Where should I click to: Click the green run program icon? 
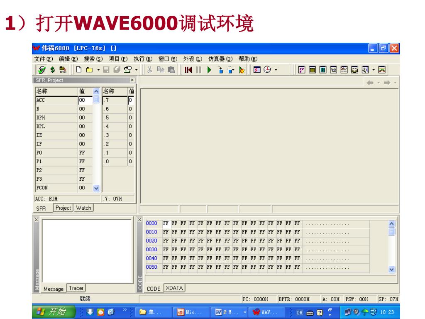(x=209, y=70)
